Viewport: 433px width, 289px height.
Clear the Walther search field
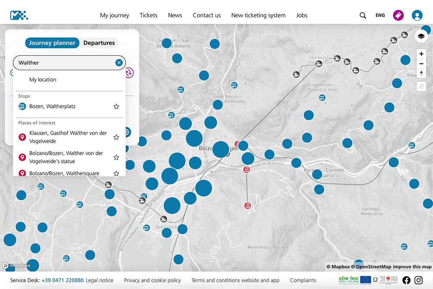[119, 63]
